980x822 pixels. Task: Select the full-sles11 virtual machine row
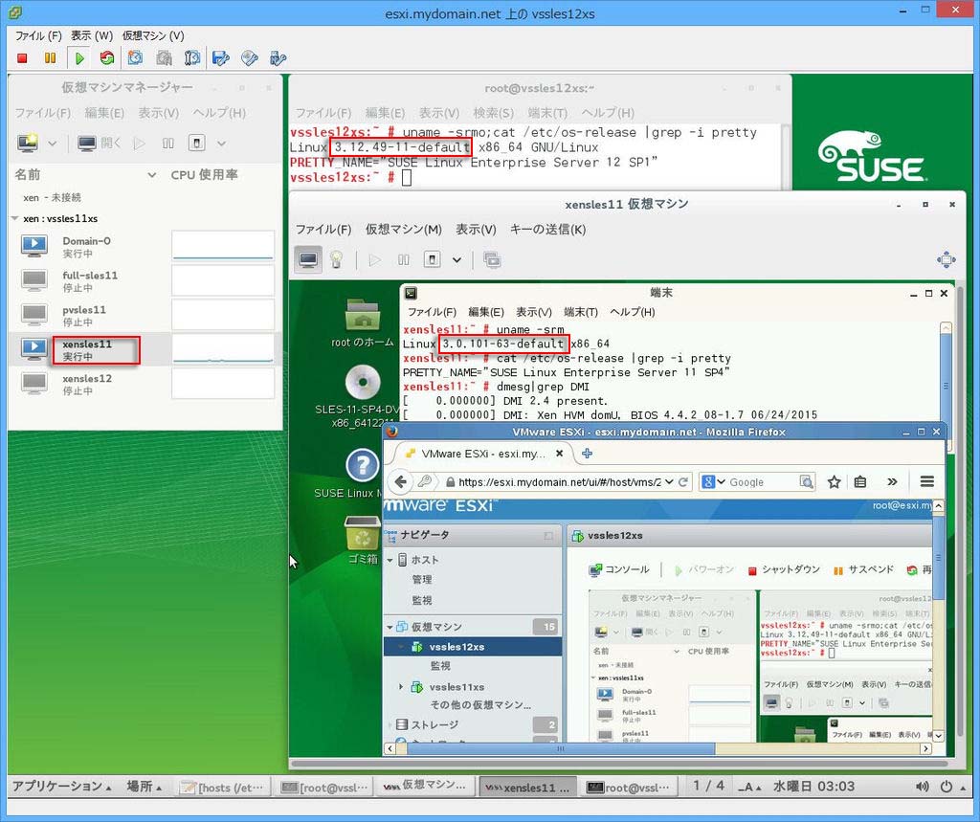click(x=145, y=281)
